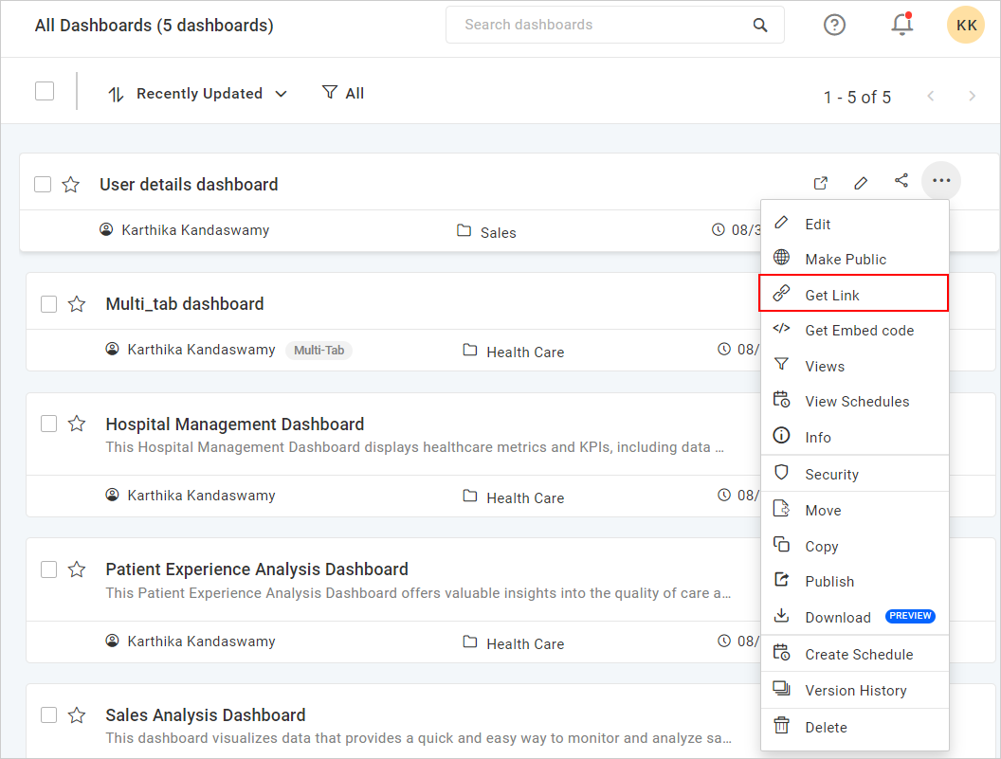Image resolution: width=1001 pixels, height=759 pixels.
Task: Select Get Embed code menu option
Action: tap(859, 331)
